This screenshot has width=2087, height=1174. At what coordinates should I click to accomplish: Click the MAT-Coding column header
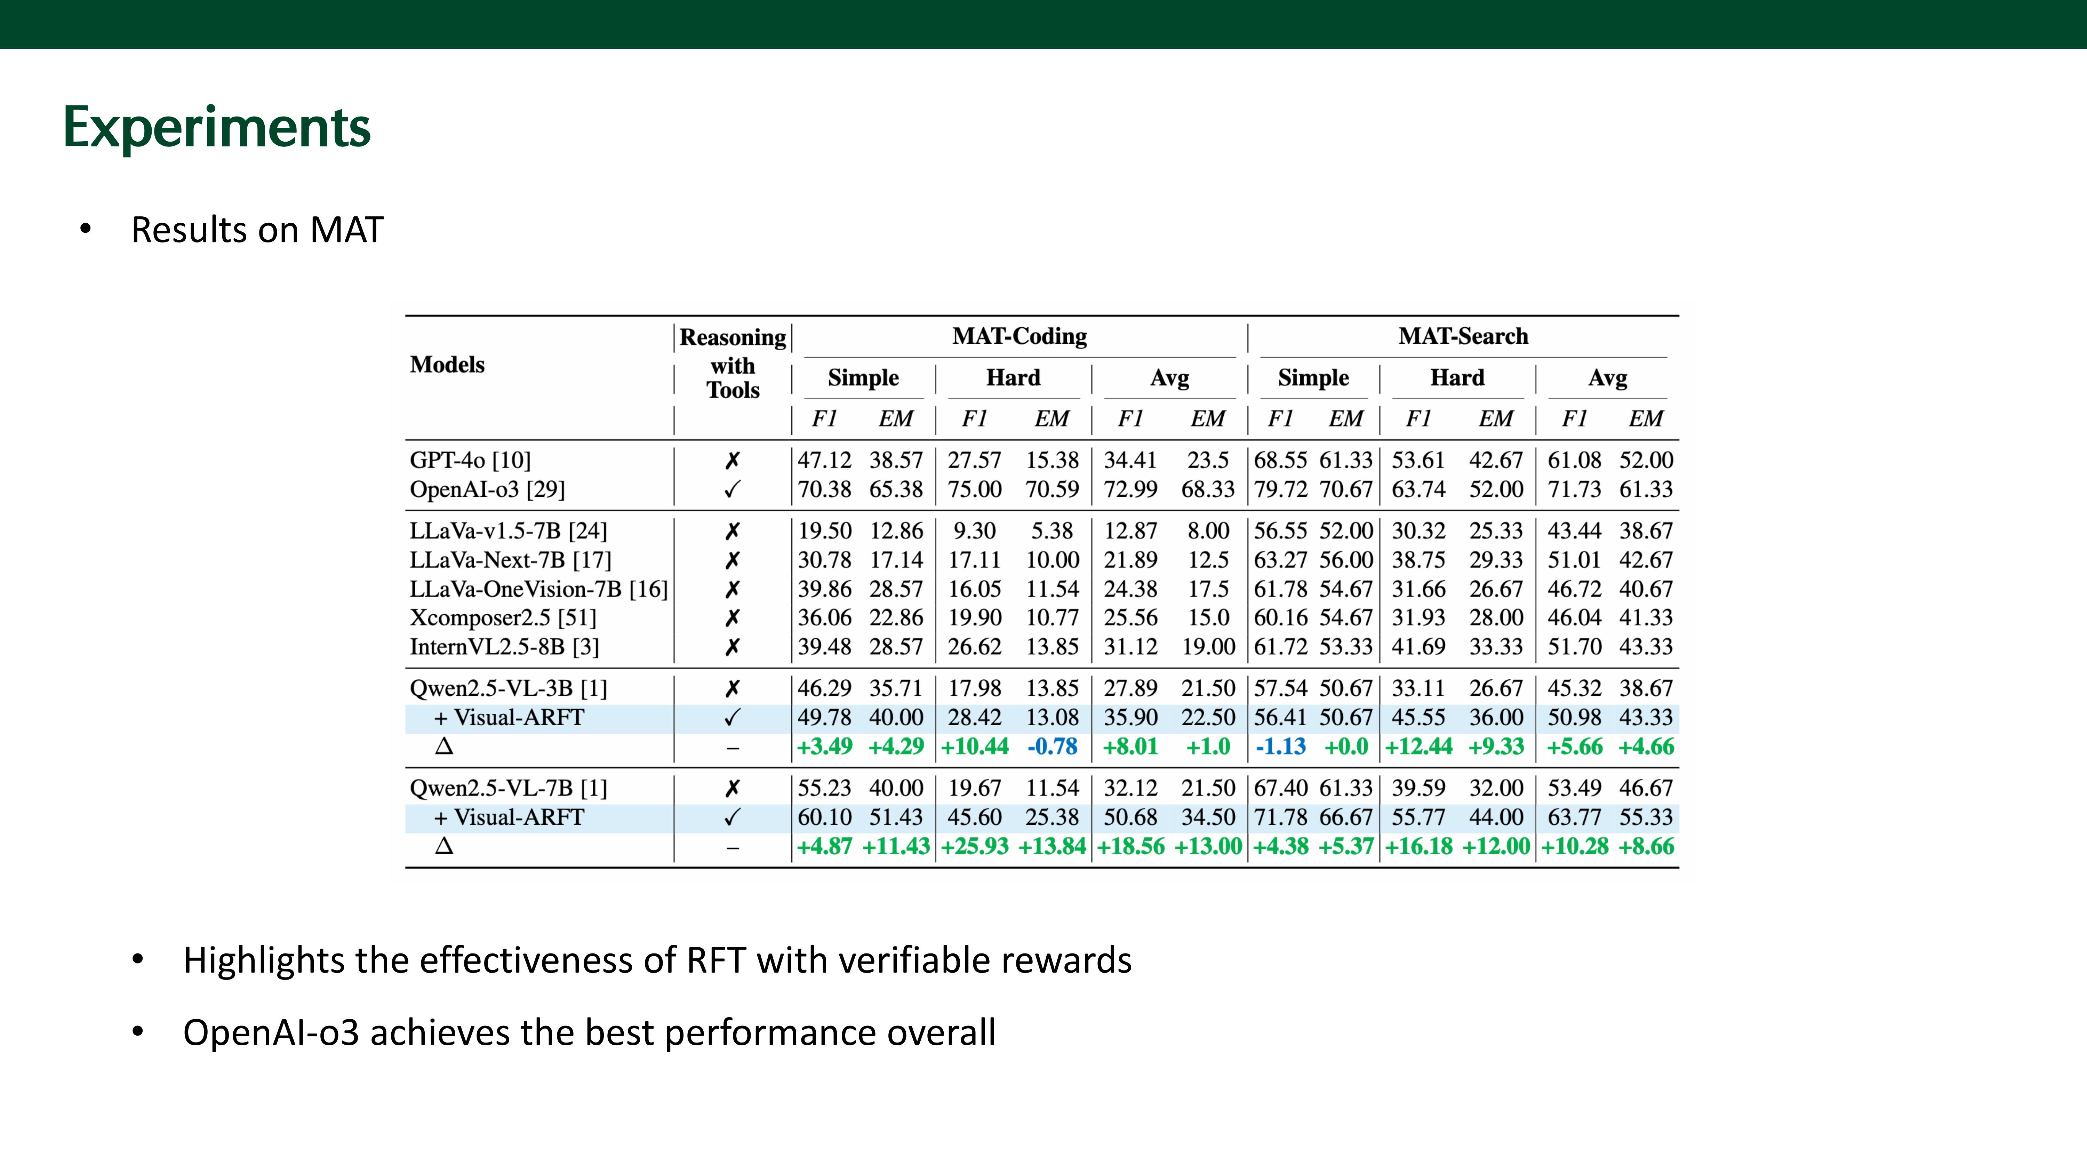1019,336
